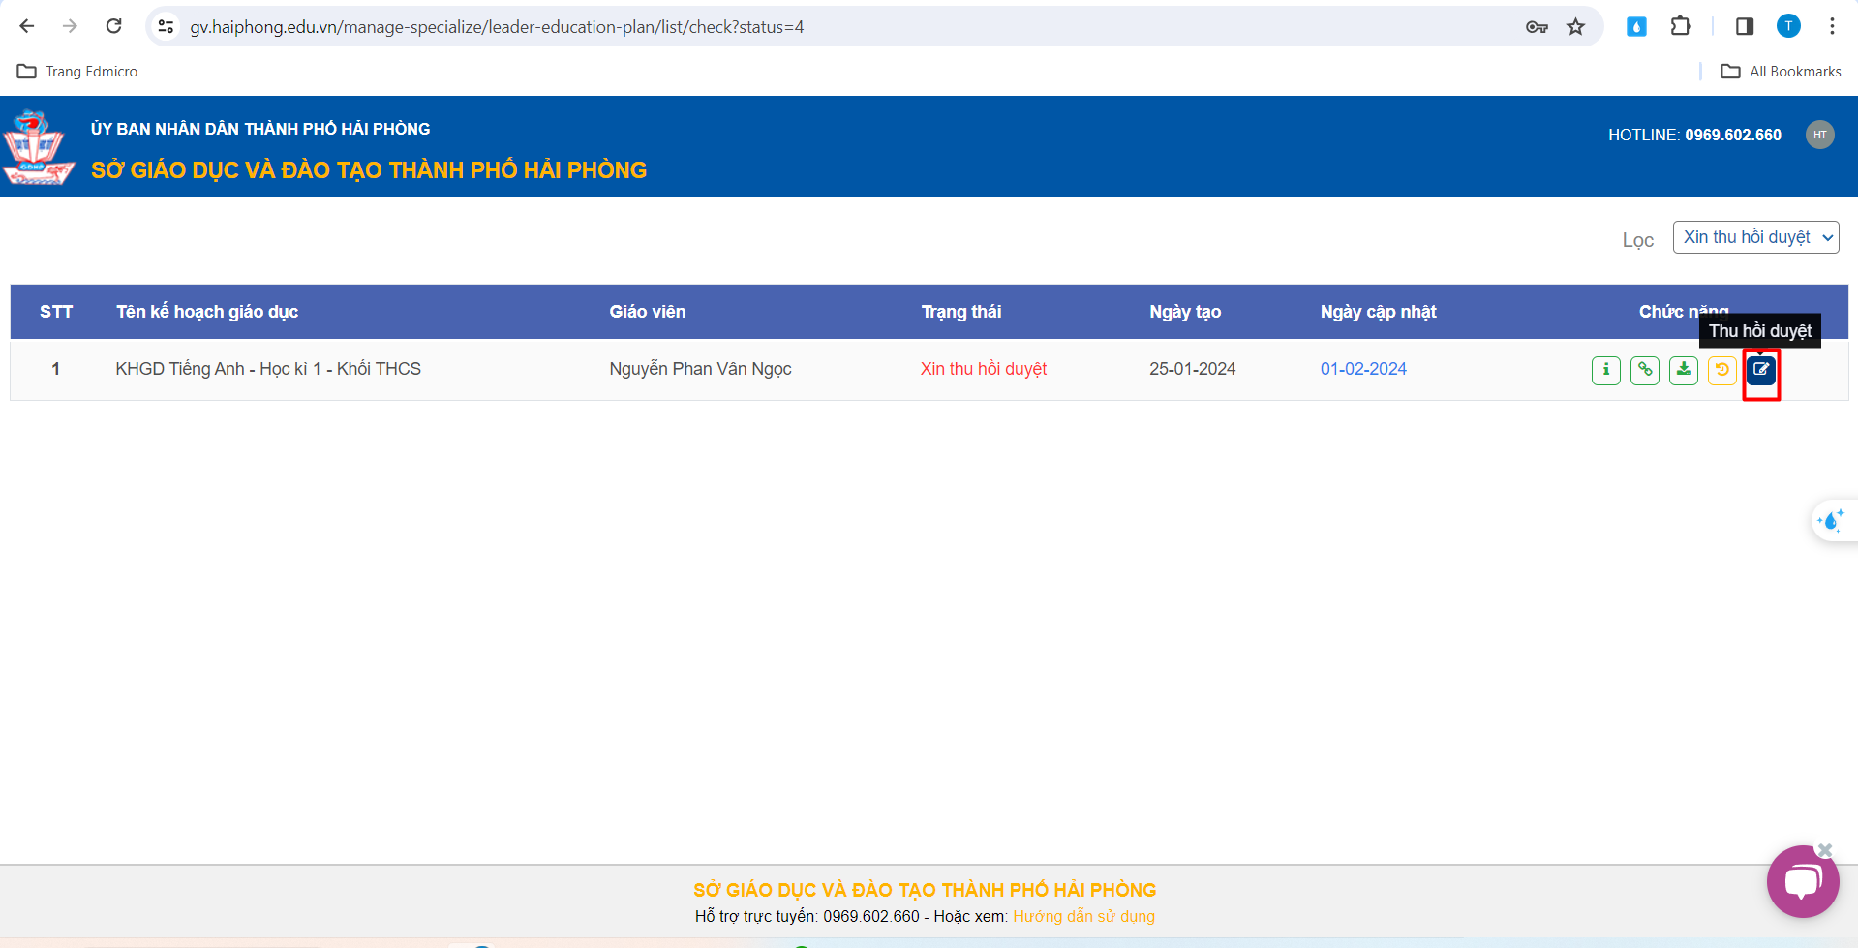This screenshot has height=948, width=1858.
Task: Open the chat support bubble
Action: [x=1802, y=882]
